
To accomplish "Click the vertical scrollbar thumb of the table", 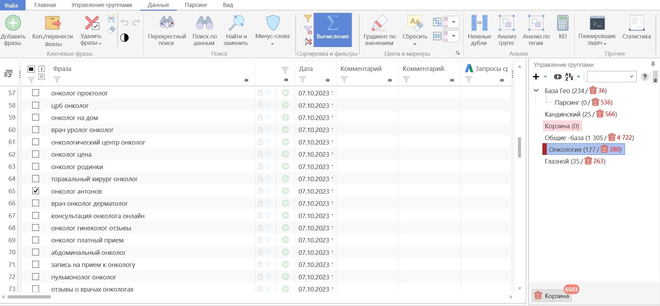I will coord(519,148).
